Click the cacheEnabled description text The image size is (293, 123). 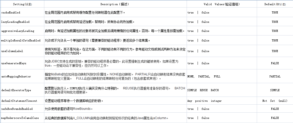pyautogui.click(x=85, y=13)
